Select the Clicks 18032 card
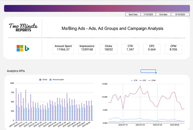Image resolution: width=193 pixels, height=130 pixels. (109, 49)
